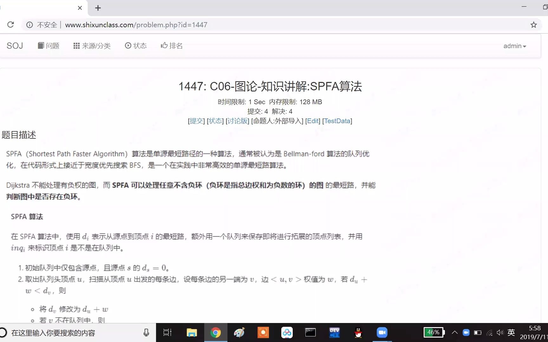Screen dimensions: 548x342
Task: Open QQ penguin icon on taskbar
Action: coord(358,332)
